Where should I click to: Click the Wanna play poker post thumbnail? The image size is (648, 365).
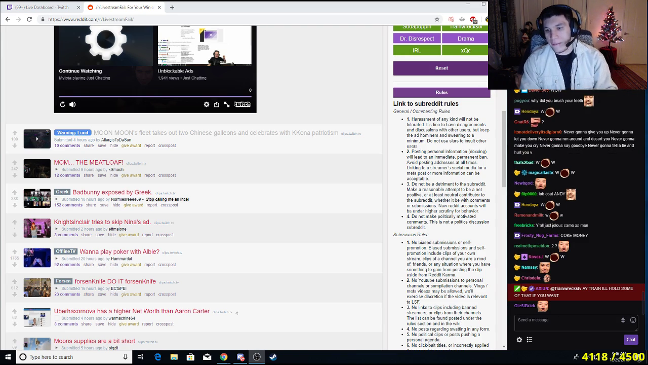37,258
